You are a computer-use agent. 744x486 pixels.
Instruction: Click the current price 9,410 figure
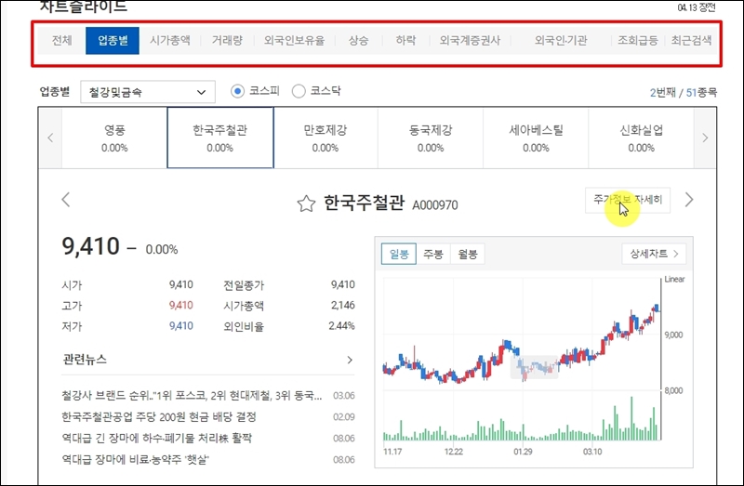(90, 246)
